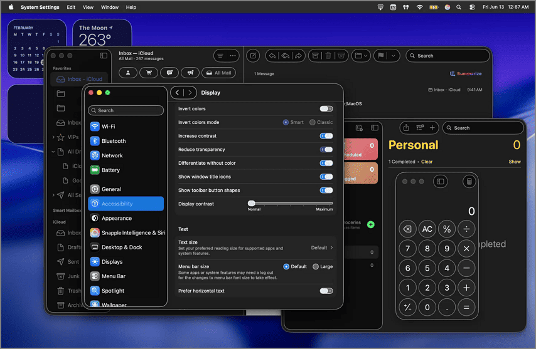Click the sidebar icon in Calculator window
This screenshot has height=349, width=536.
[441, 182]
